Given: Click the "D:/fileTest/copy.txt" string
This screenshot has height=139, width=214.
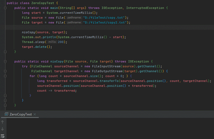Looking at the screenshot, I should tap(104, 18).
